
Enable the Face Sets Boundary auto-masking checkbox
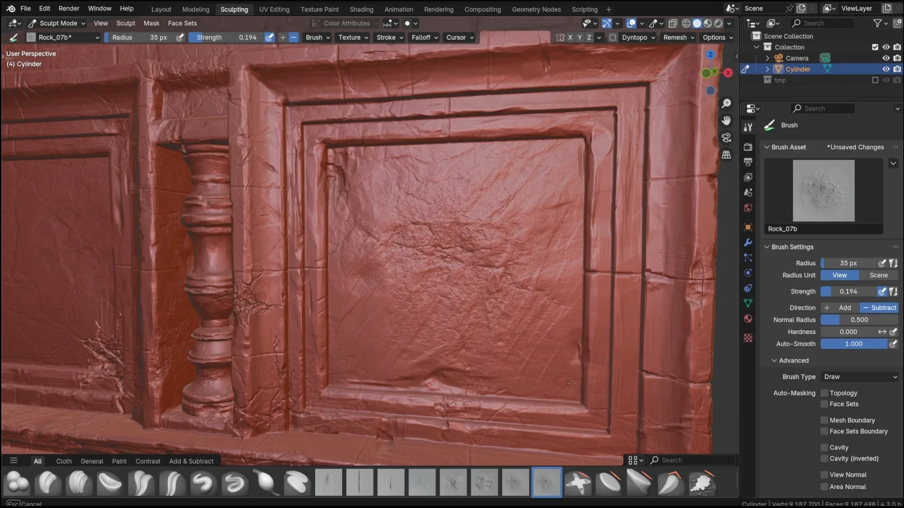pos(824,431)
